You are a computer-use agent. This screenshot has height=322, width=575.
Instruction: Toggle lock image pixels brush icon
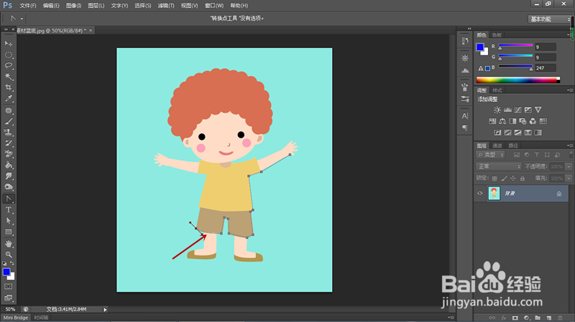coord(505,178)
